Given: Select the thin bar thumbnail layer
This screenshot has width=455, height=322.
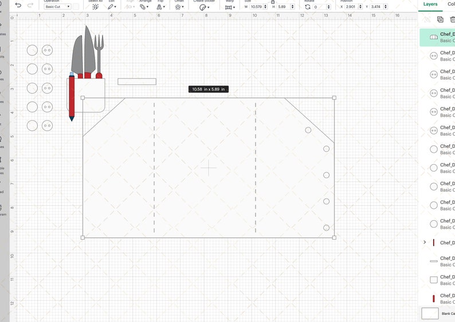Looking at the screenshot, I should click(x=437, y=261).
